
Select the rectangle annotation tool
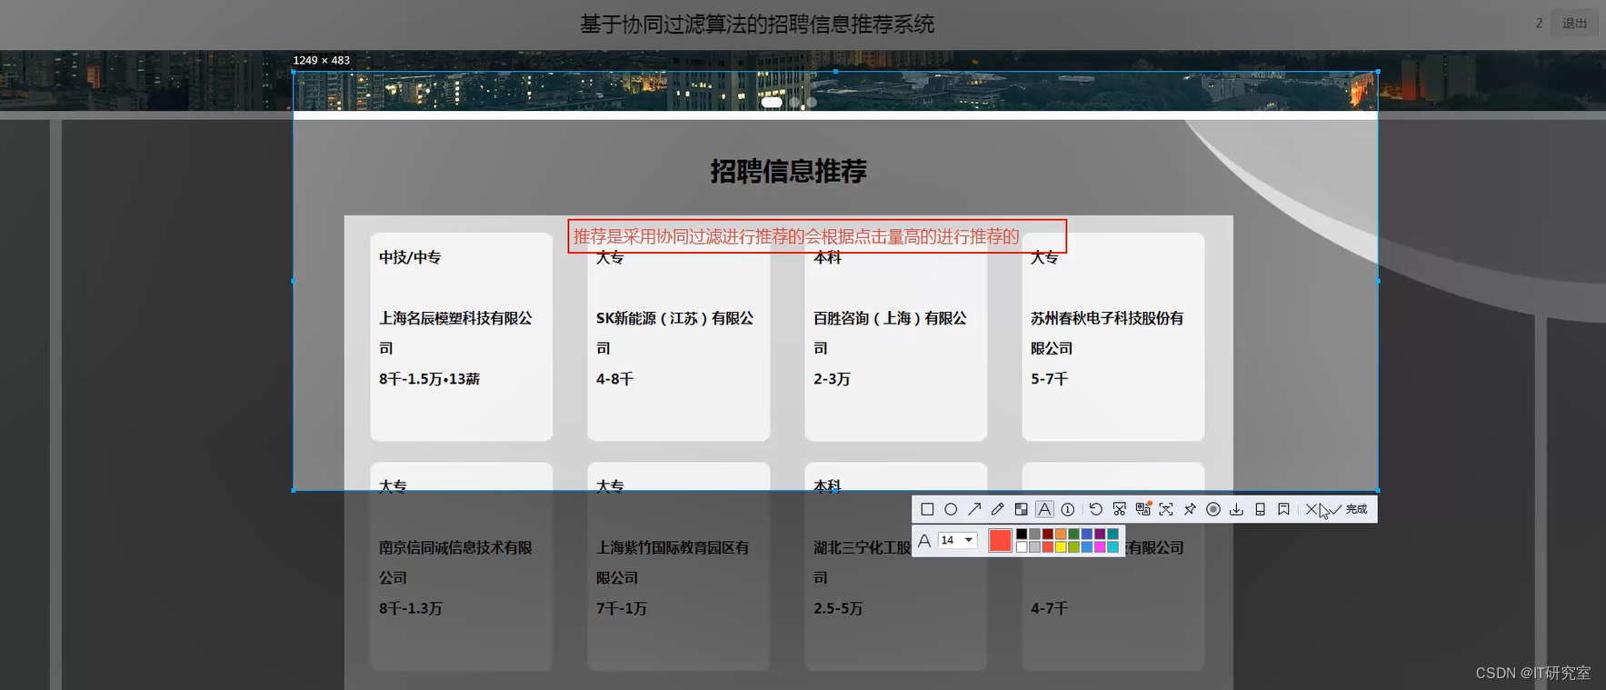click(x=927, y=509)
